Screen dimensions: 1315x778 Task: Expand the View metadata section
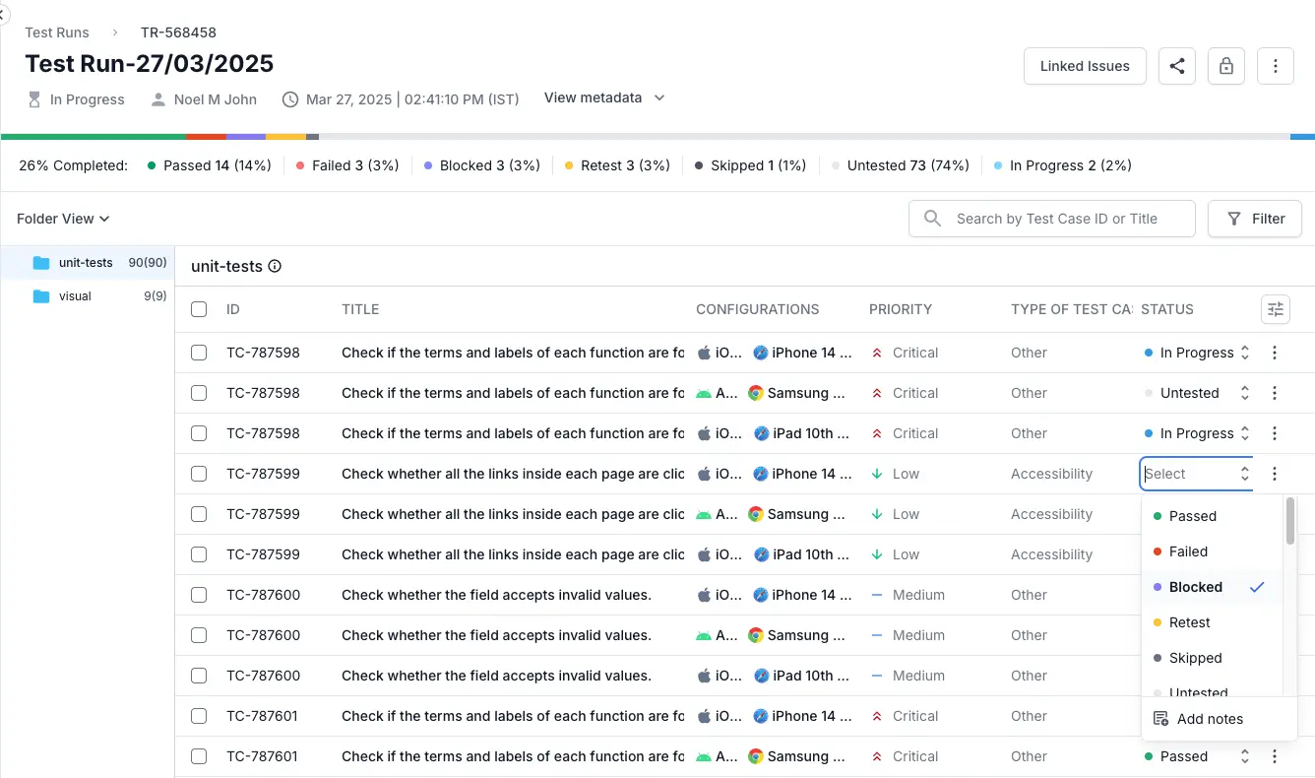[x=604, y=97]
